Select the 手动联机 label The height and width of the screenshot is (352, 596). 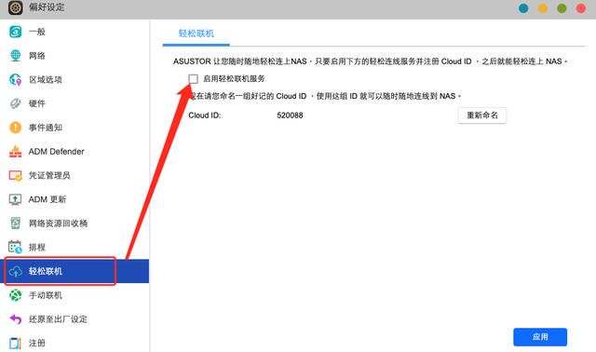pos(46,295)
